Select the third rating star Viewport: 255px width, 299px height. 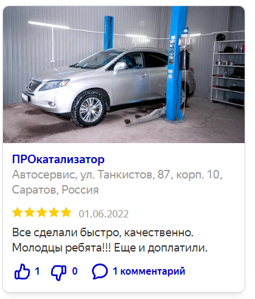tap(42, 213)
